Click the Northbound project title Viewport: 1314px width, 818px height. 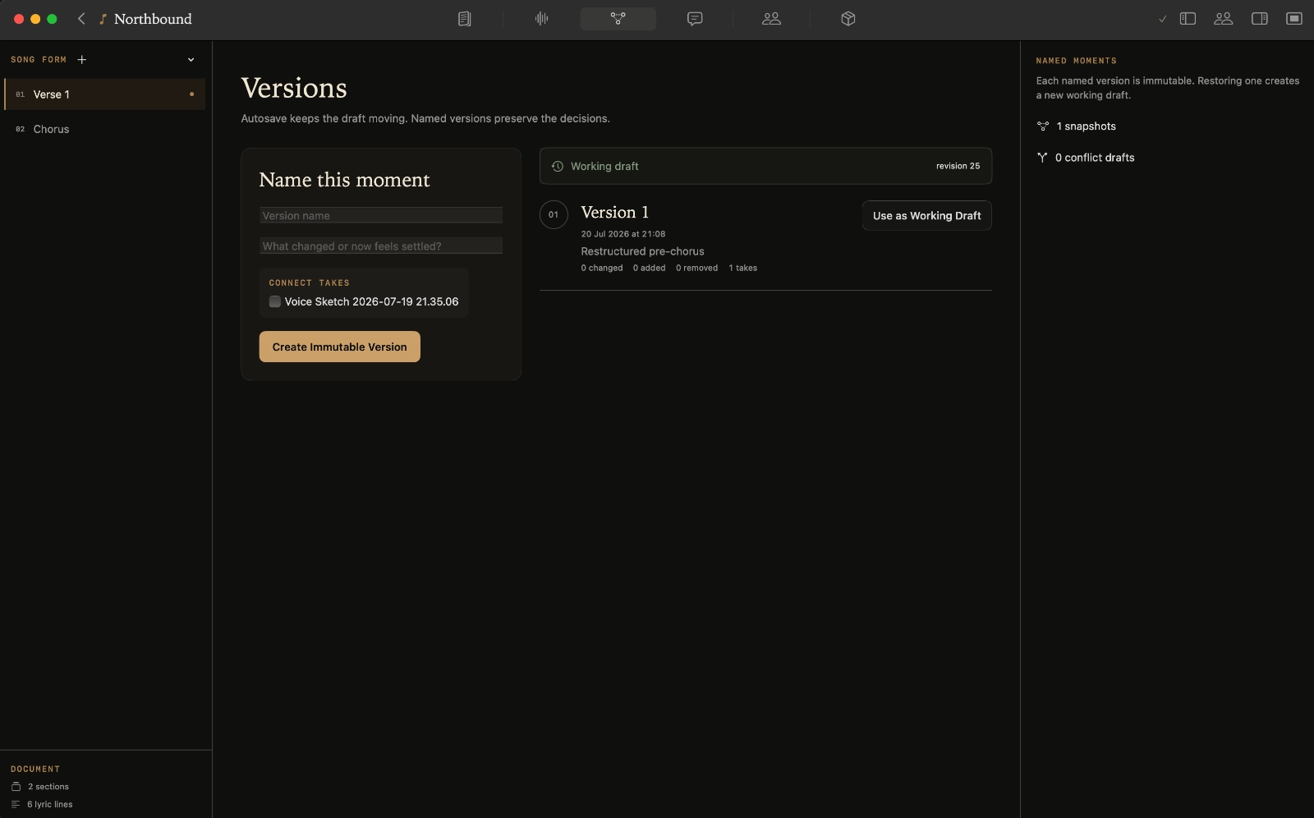click(x=153, y=19)
